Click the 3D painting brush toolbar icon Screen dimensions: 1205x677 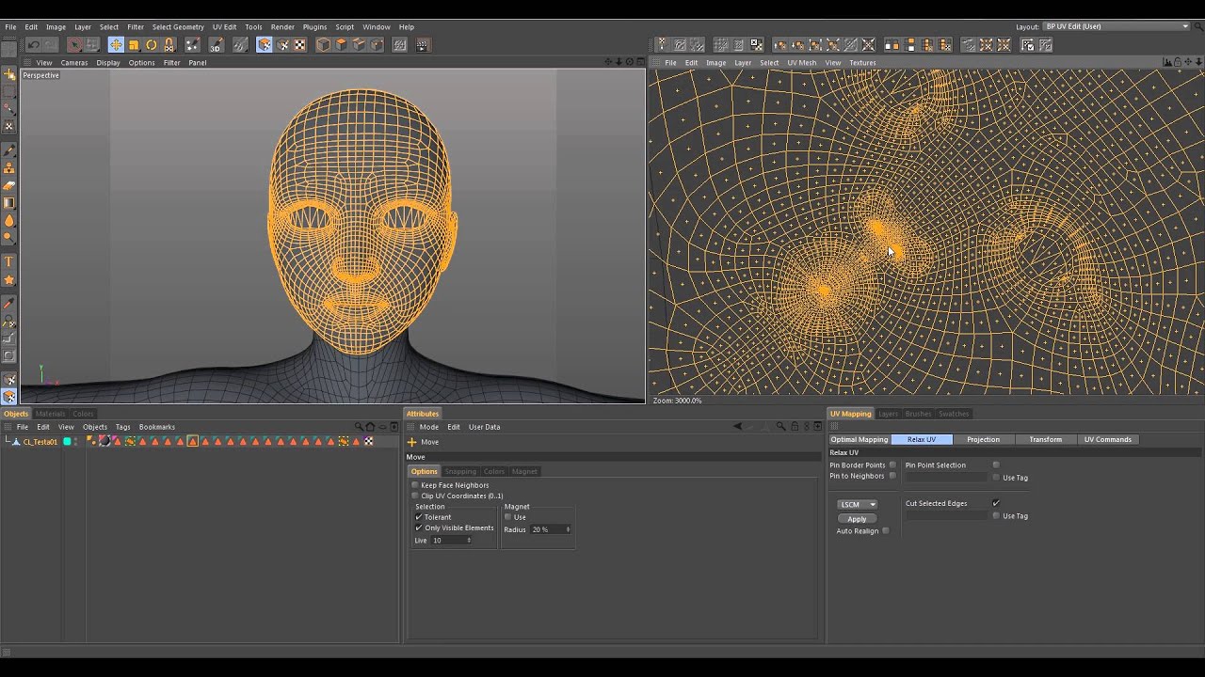click(x=217, y=45)
